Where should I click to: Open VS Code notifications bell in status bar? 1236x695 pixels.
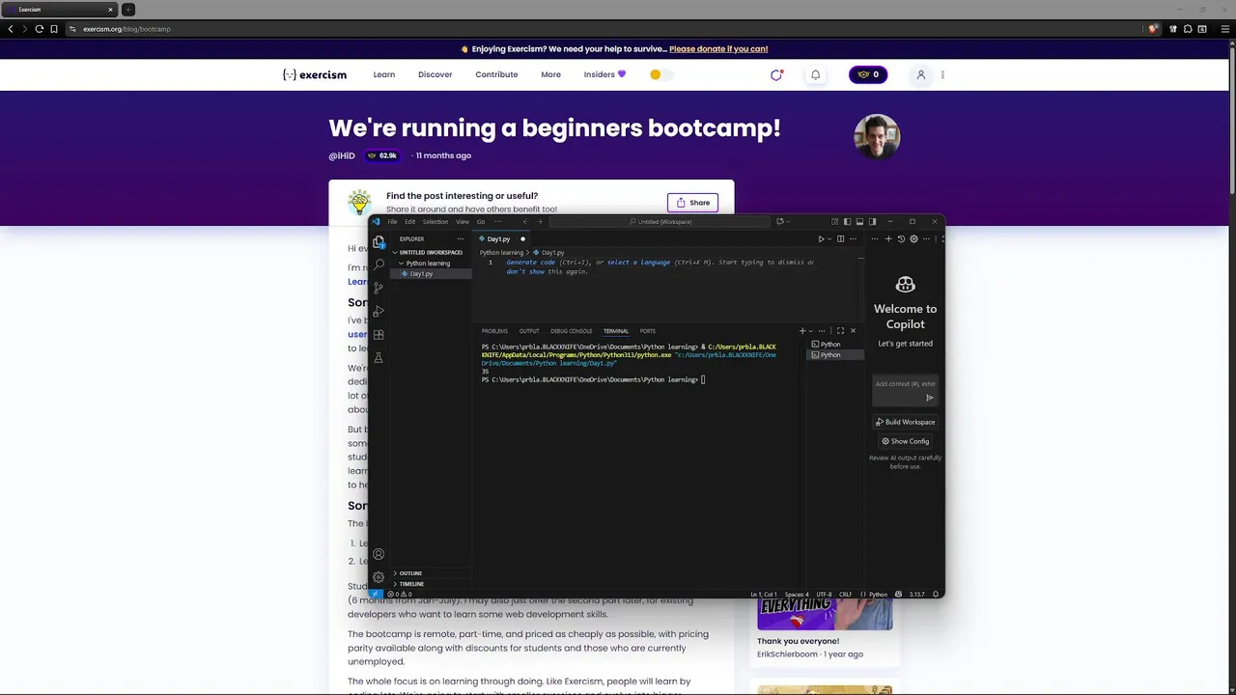936,594
